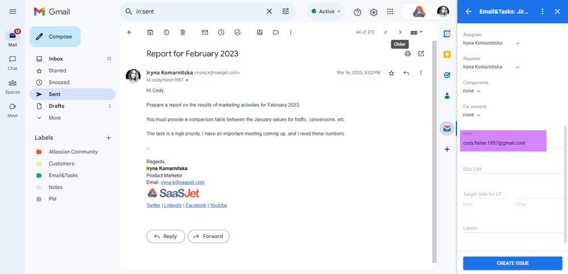Screen dimensions: 568x274
Task: Mark email as unread
Action: (x=205, y=32)
